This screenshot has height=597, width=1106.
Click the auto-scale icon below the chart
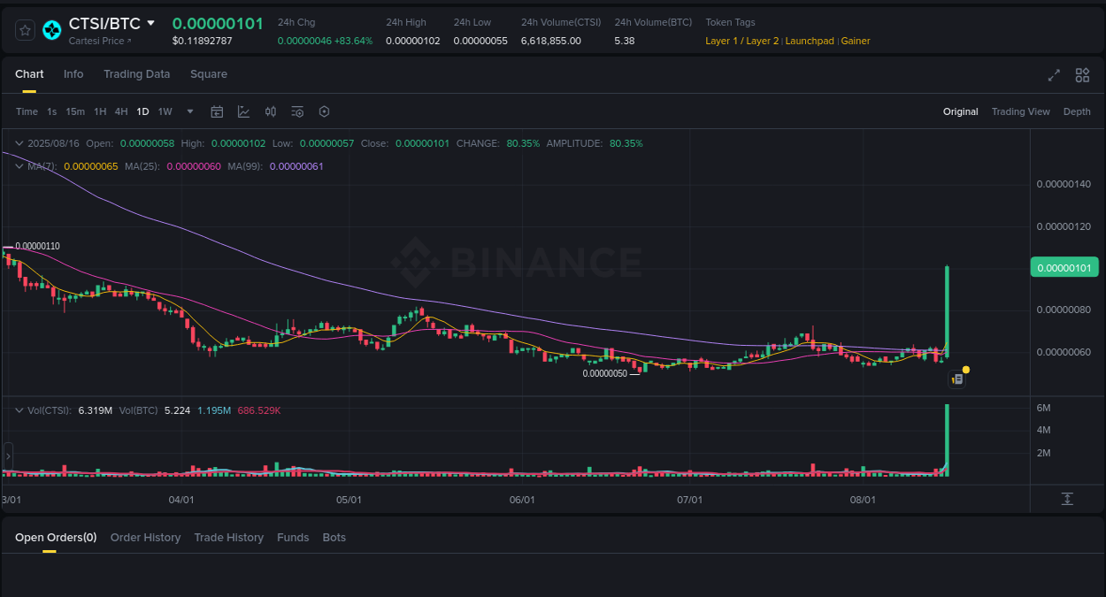(1068, 499)
